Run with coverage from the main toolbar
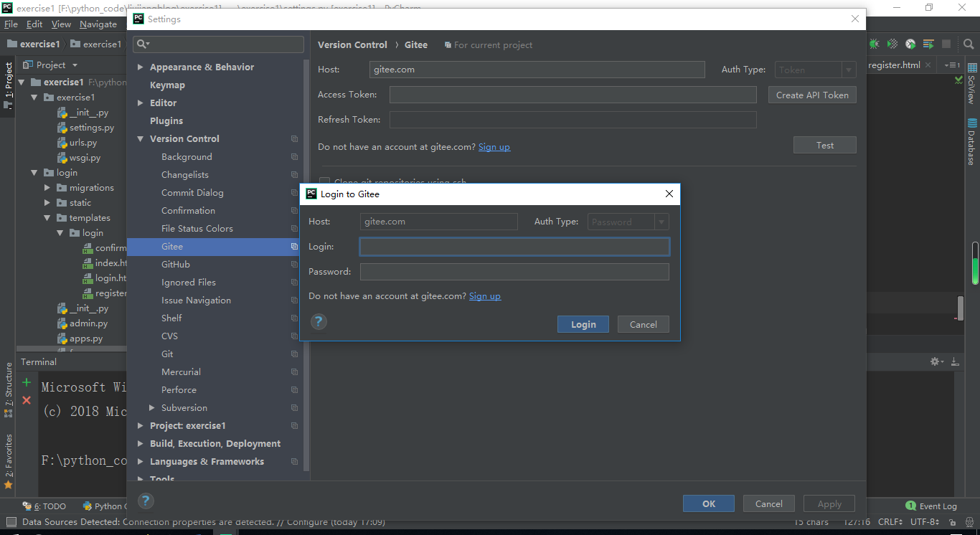The width and height of the screenshot is (980, 535). [892, 44]
